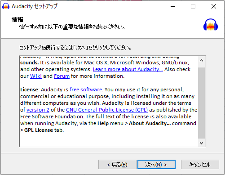Follow the free software link
The height and width of the screenshot is (175, 225).
pyautogui.click(x=86, y=90)
